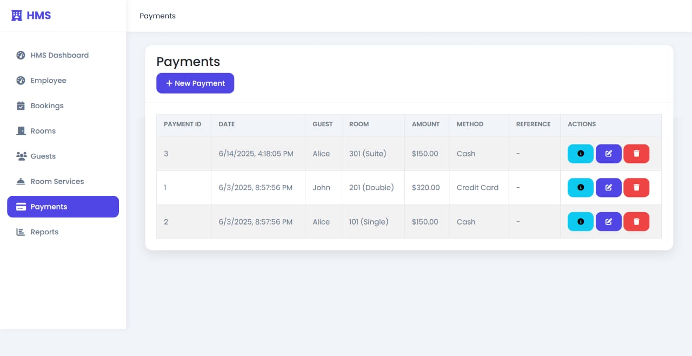Click the Payments credit card icon
The height and width of the screenshot is (356, 692).
[x=21, y=207]
